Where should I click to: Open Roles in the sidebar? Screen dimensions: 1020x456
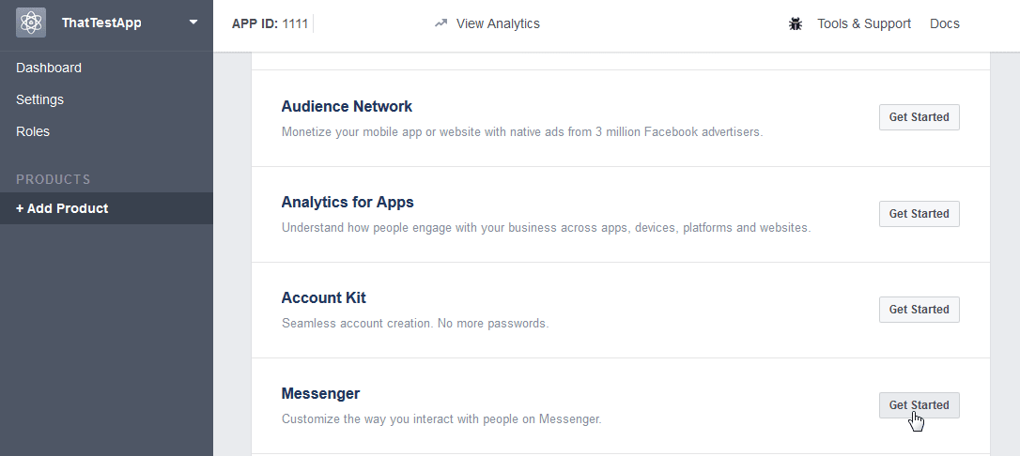(x=33, y=132)
